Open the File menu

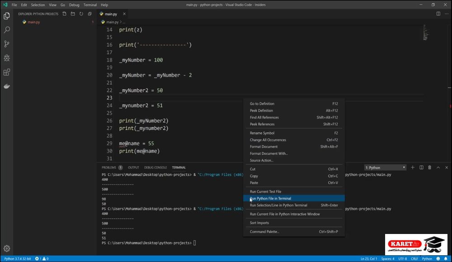pos(14,5)
